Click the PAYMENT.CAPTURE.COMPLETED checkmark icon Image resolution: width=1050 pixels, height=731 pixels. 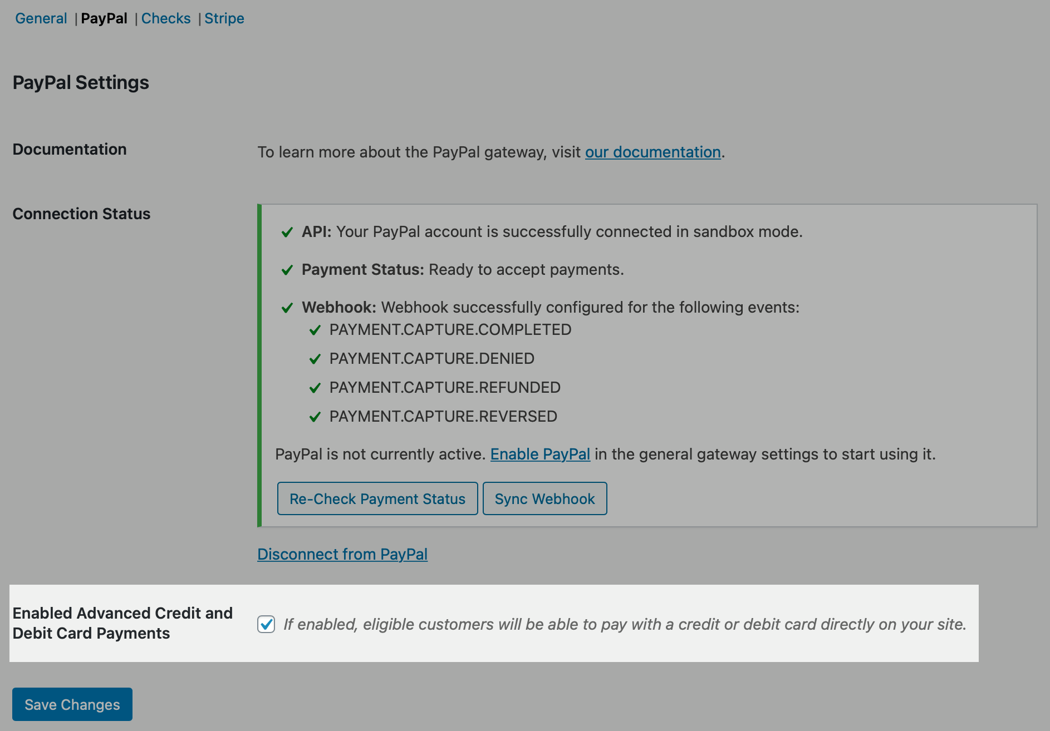tap(315, 330)
